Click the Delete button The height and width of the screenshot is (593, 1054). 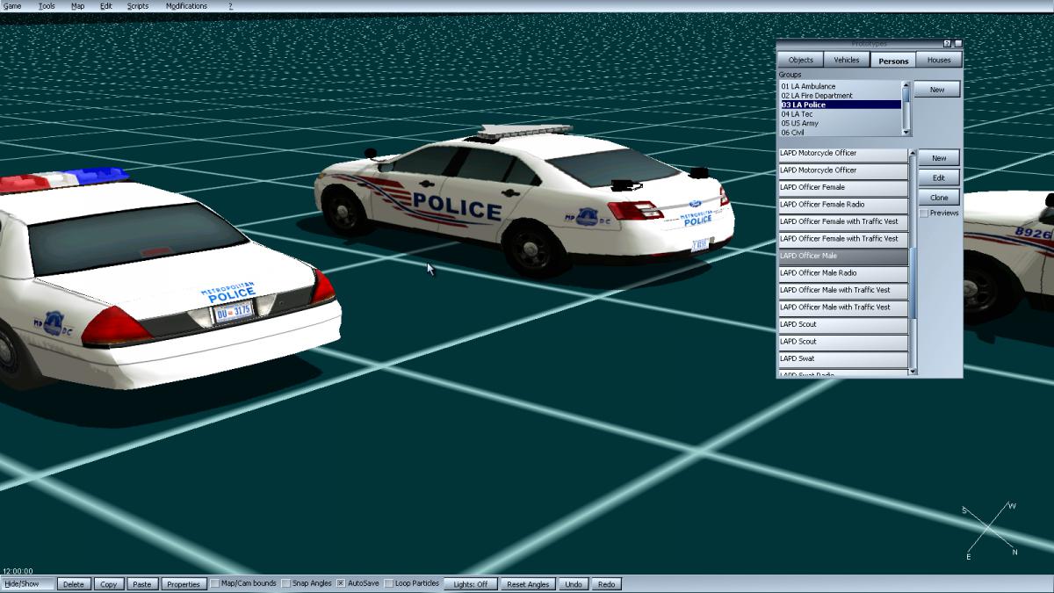pyautogui.click(x=74, y=583)
